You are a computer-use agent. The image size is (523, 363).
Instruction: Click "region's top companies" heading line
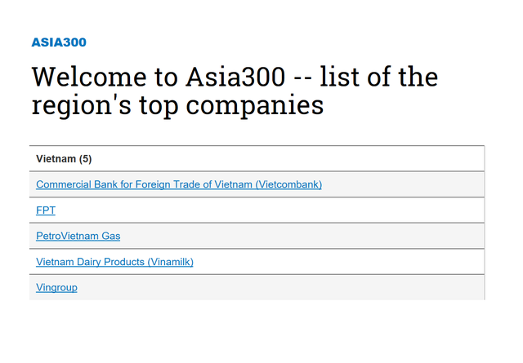[x=177, y=106]
